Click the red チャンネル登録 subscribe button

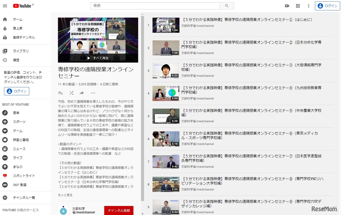tap(119, 210)
